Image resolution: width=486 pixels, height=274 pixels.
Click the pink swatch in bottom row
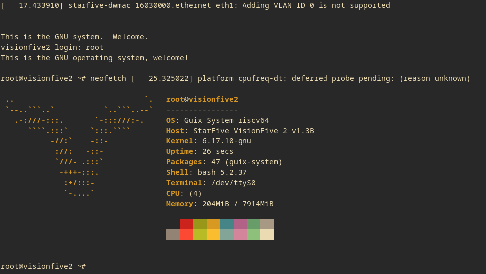240,234
